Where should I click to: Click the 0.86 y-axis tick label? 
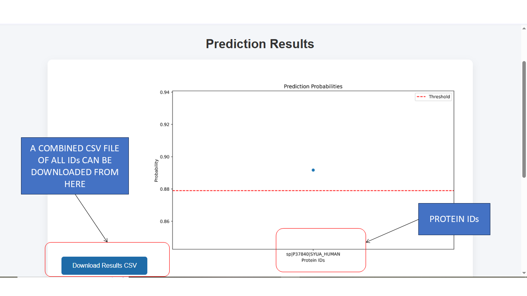165,222
